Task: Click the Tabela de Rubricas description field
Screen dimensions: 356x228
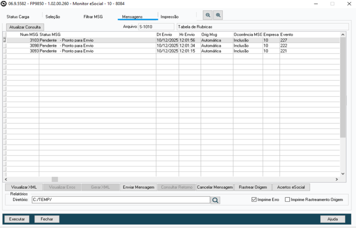Action: 263,27
